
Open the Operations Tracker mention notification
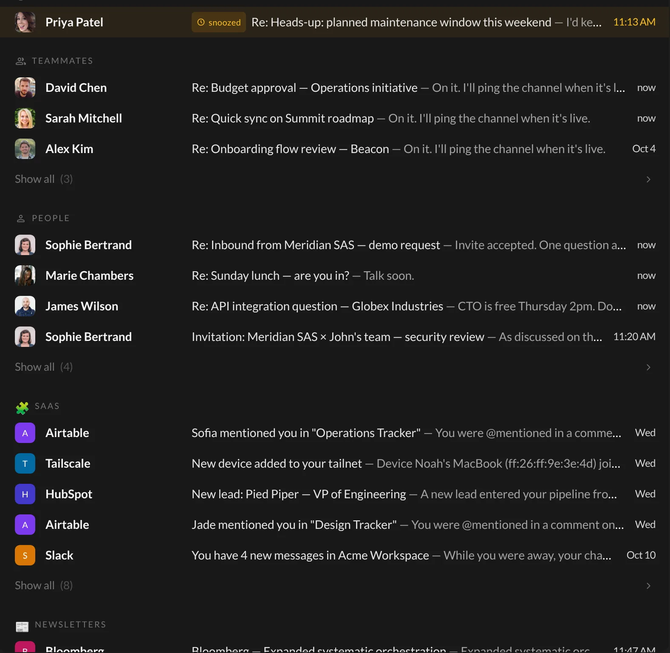335,433
